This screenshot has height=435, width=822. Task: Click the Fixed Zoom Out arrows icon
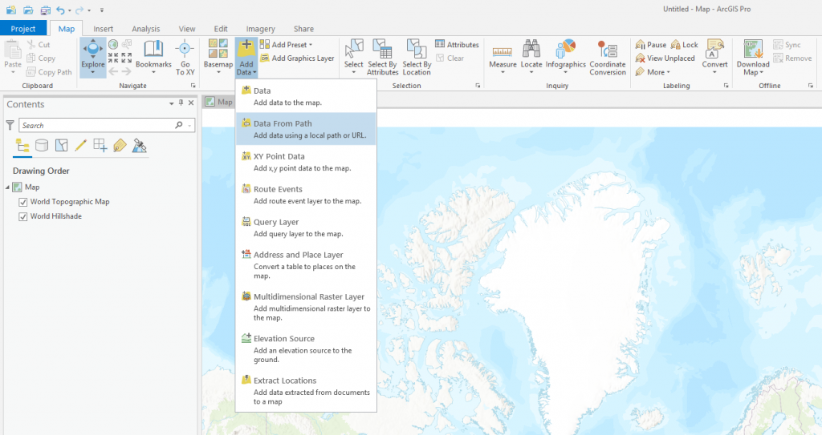pos(126,58)
